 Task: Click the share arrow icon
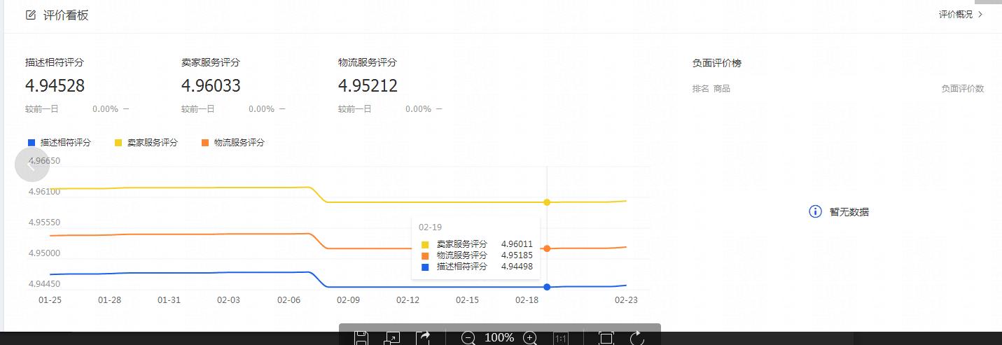click(424, 338)
